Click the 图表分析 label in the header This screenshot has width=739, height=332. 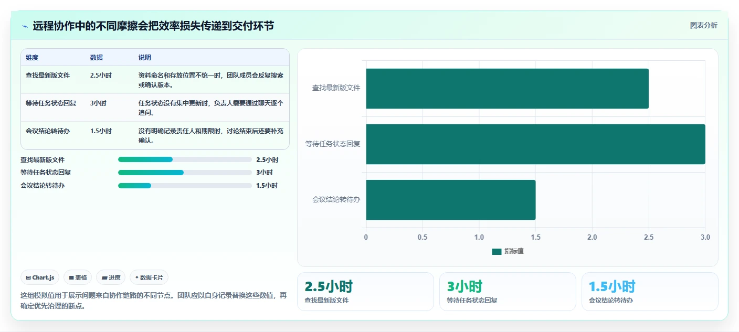click(x=703, y=26)
